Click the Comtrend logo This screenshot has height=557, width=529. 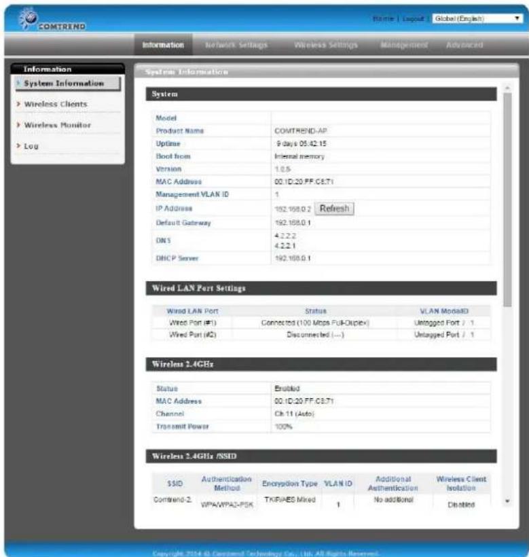[52, 20]
